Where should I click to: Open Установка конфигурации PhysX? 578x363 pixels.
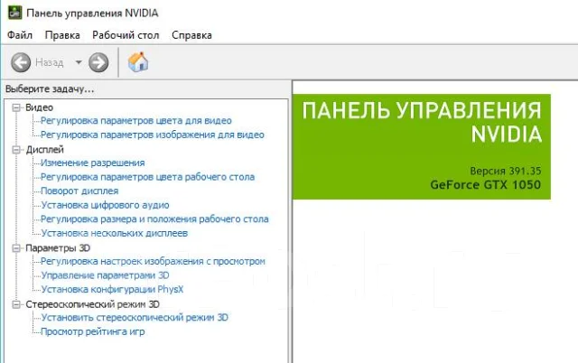[112, 289]
